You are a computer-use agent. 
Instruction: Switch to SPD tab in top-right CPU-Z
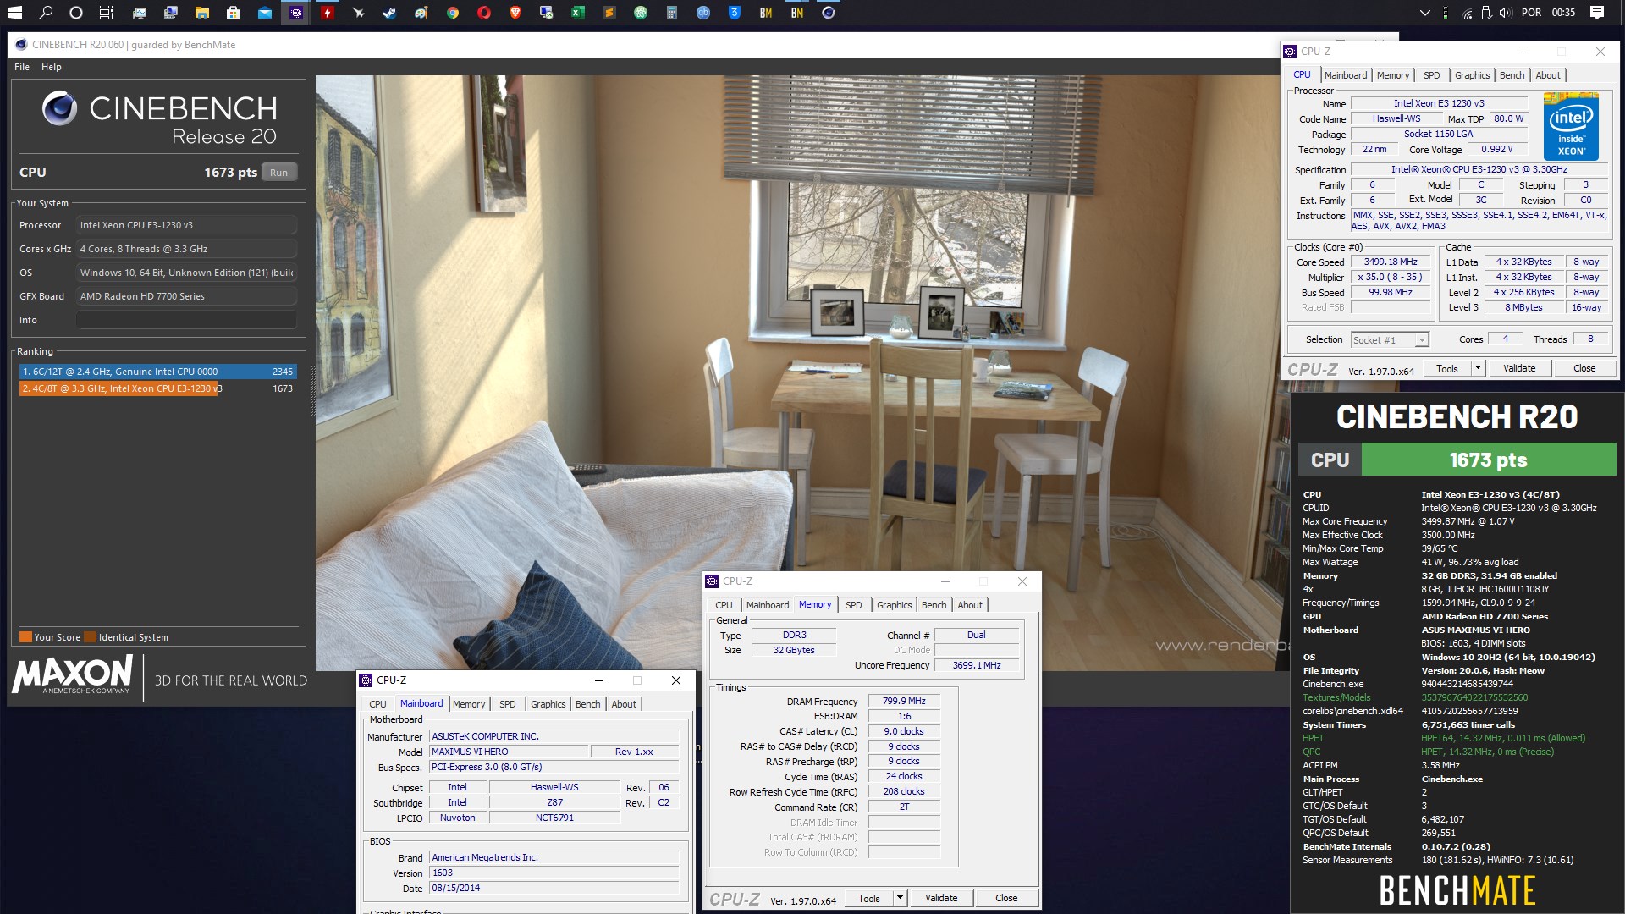click(x=1432, y=75)
